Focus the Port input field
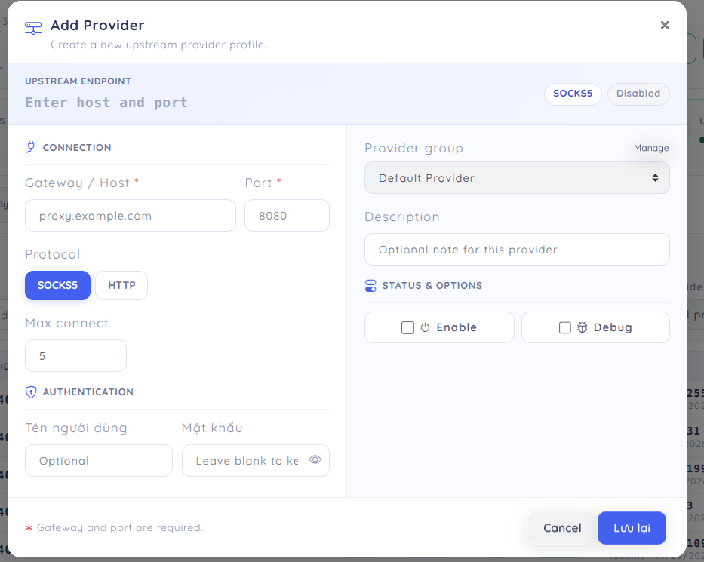The image size is (704, 562). 287,216
